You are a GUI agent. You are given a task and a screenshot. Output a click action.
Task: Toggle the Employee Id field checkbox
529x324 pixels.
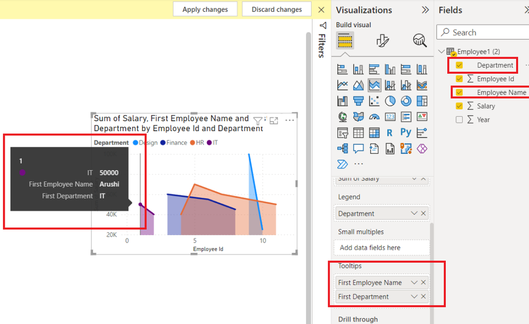tap(459, 79)
